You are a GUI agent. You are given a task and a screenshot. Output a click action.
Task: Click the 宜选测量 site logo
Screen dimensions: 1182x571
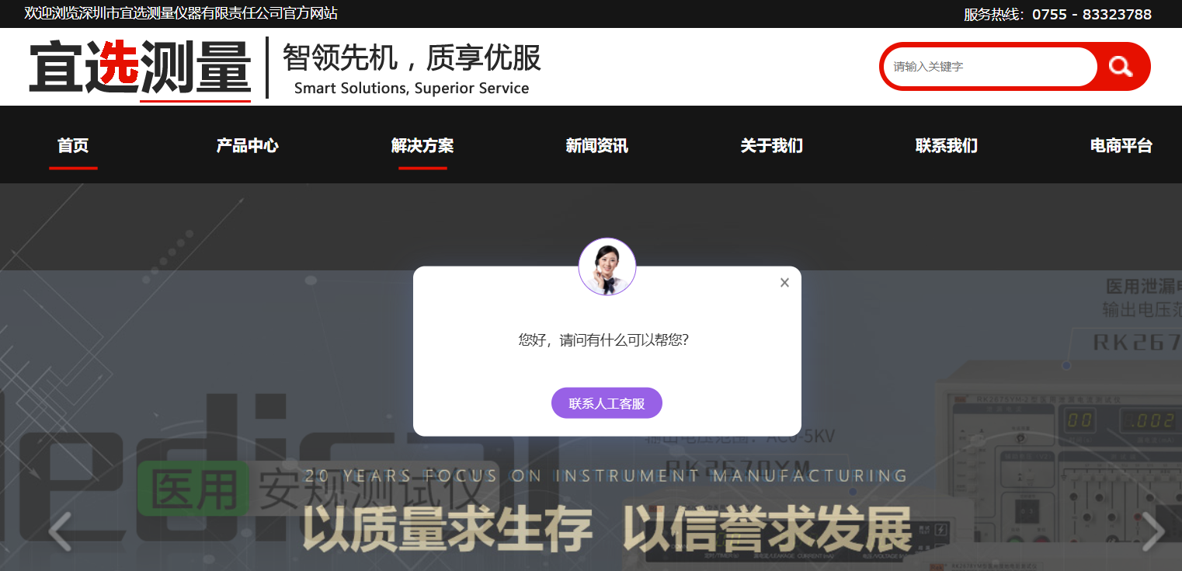coord(140,68)
